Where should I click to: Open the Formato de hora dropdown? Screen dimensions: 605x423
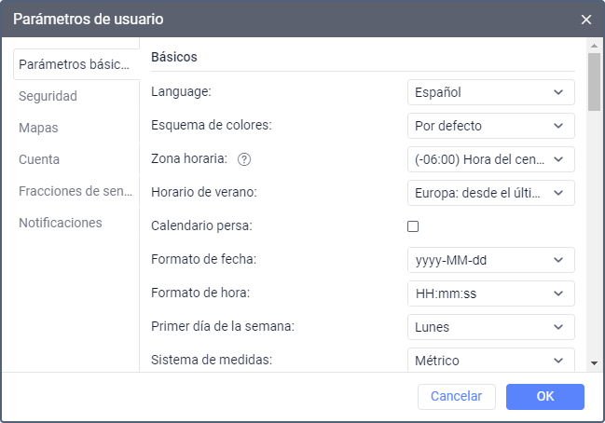(490, 293)
